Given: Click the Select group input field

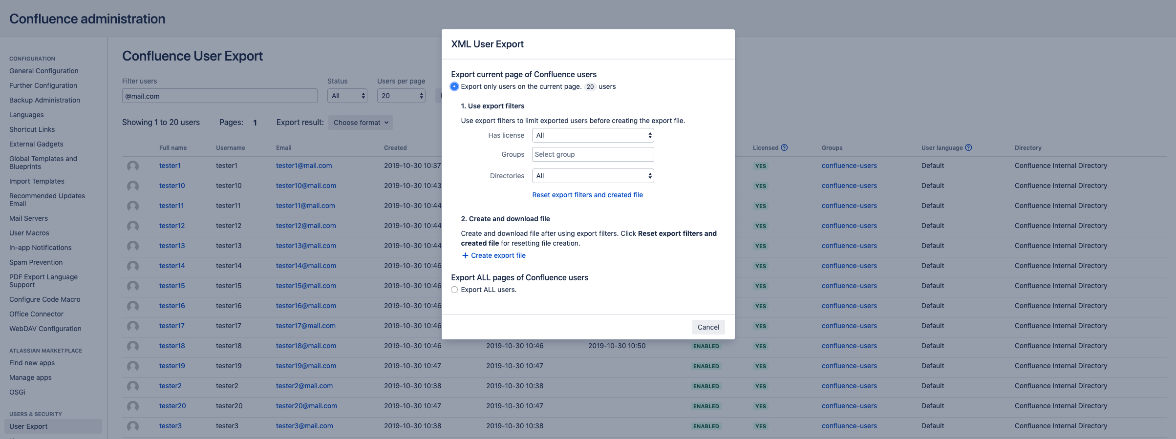Looking at the screenshot, I should pos(593,154).
